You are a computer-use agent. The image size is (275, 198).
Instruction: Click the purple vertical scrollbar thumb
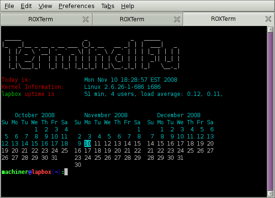tap(270, 112)
